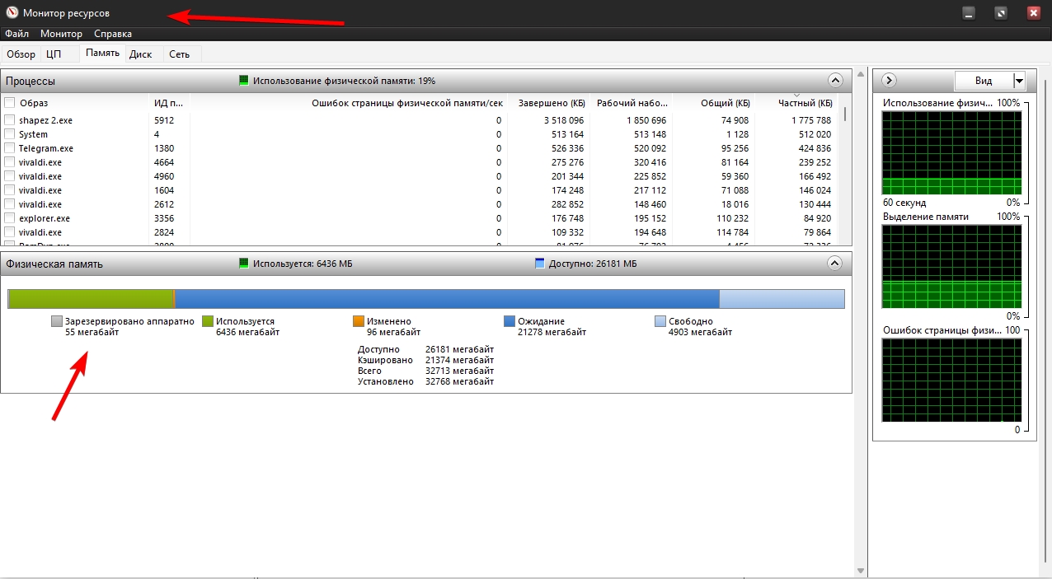The height and width of the screenshot is (579, 1052).
Task: Tick the Telegram.exe checkbox
Action: 10,148
